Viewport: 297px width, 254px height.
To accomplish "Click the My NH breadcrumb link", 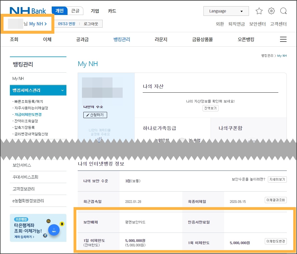I will tap(282, 56).
